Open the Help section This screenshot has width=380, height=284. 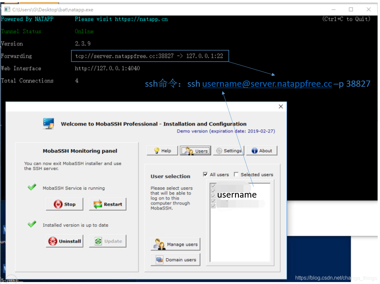(162, 151)
